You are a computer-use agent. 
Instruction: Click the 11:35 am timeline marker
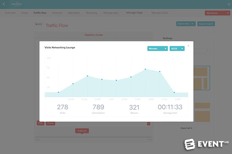click(82, 131)
